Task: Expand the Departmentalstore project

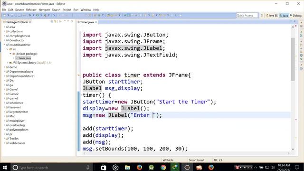Action: pyautogui.click(x=4, y=72)
